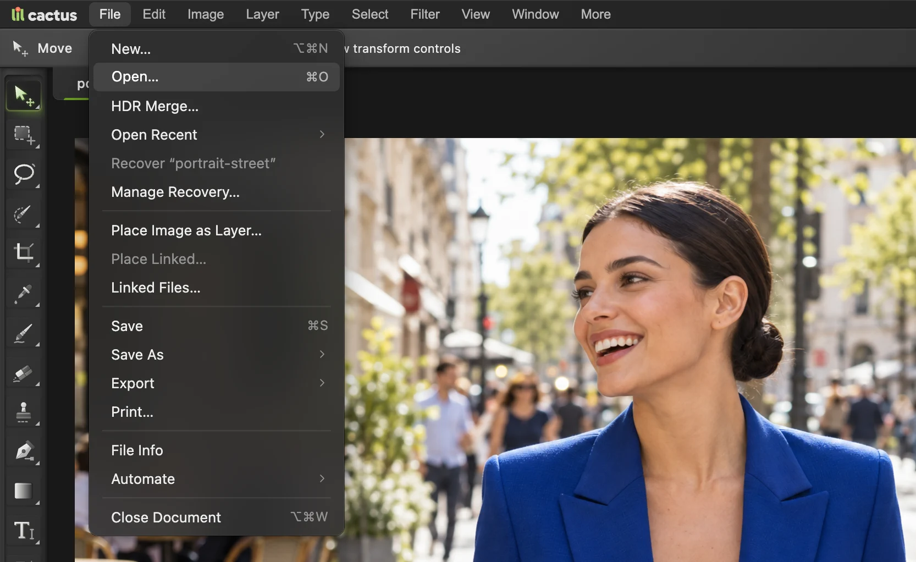
Task: Open the Edit menu
Action: click(x=154, y=14)
